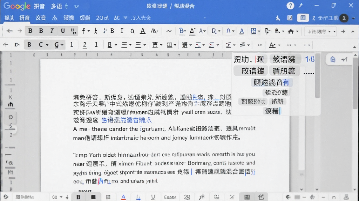Click the plus icon in the bottom bar
Screen dimensions: 359x201
(x=67, y=197)
